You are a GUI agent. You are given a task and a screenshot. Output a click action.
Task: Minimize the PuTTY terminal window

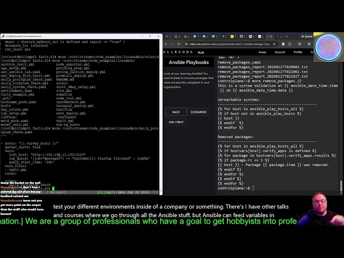(142, 36)
